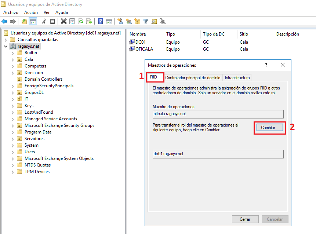This screenshot has width=316, height=234.
Task: Select Domain Controllers in the tree
Action: coord(43,79)
